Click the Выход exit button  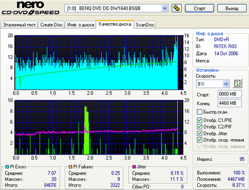point(232,8)
